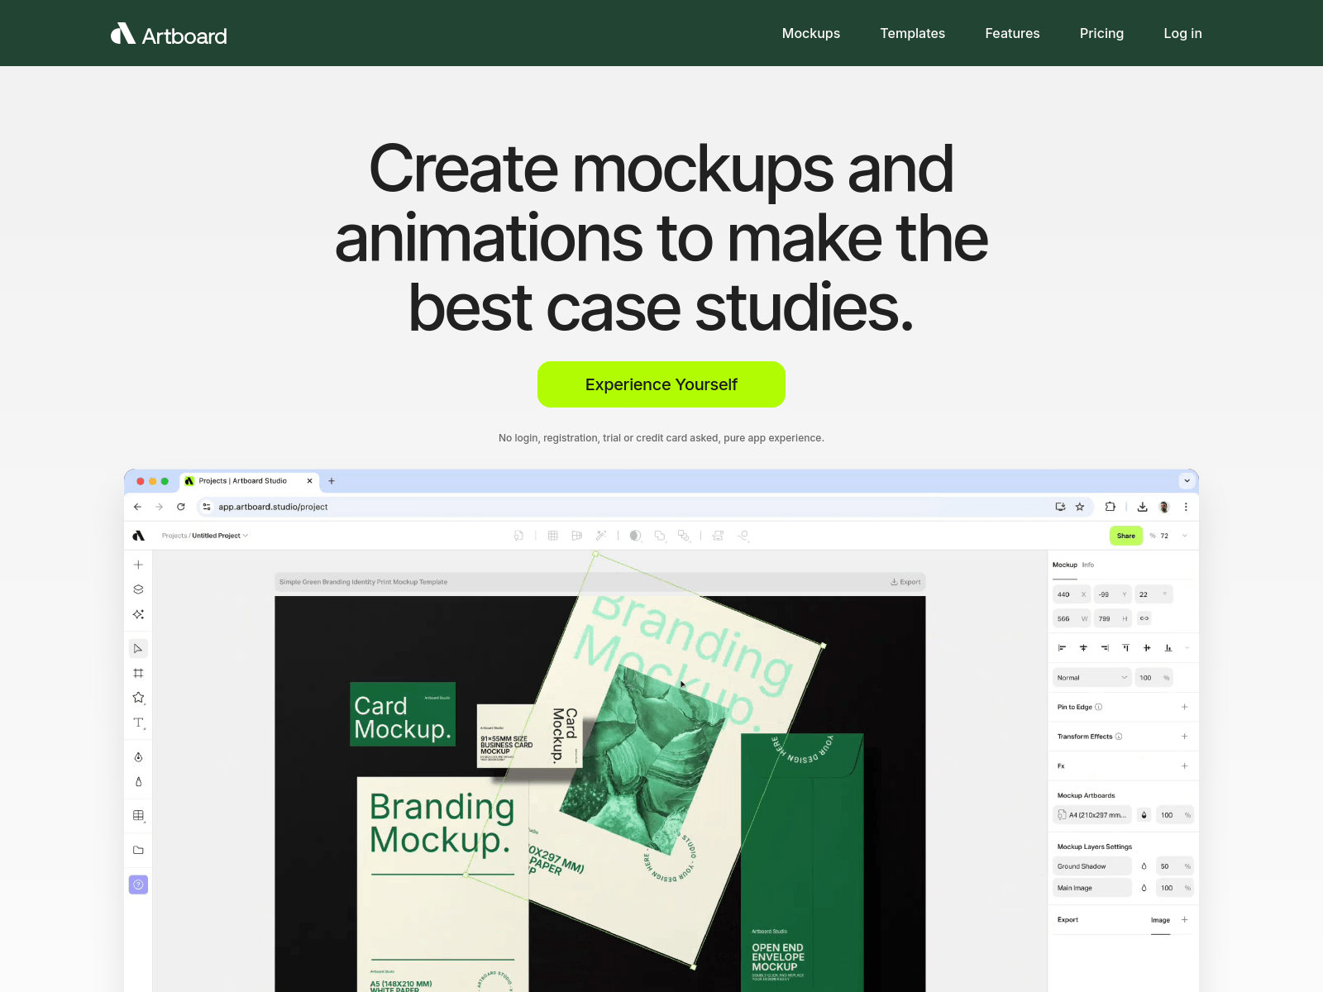
Task: Click the site info icon in address bar
Action: click(207, 507)
